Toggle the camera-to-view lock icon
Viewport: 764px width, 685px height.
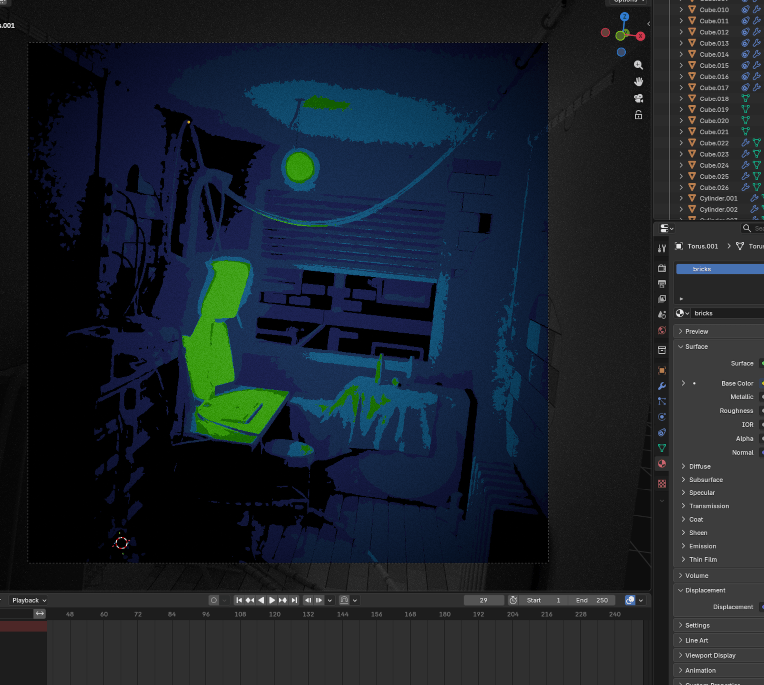click(638, 115)
